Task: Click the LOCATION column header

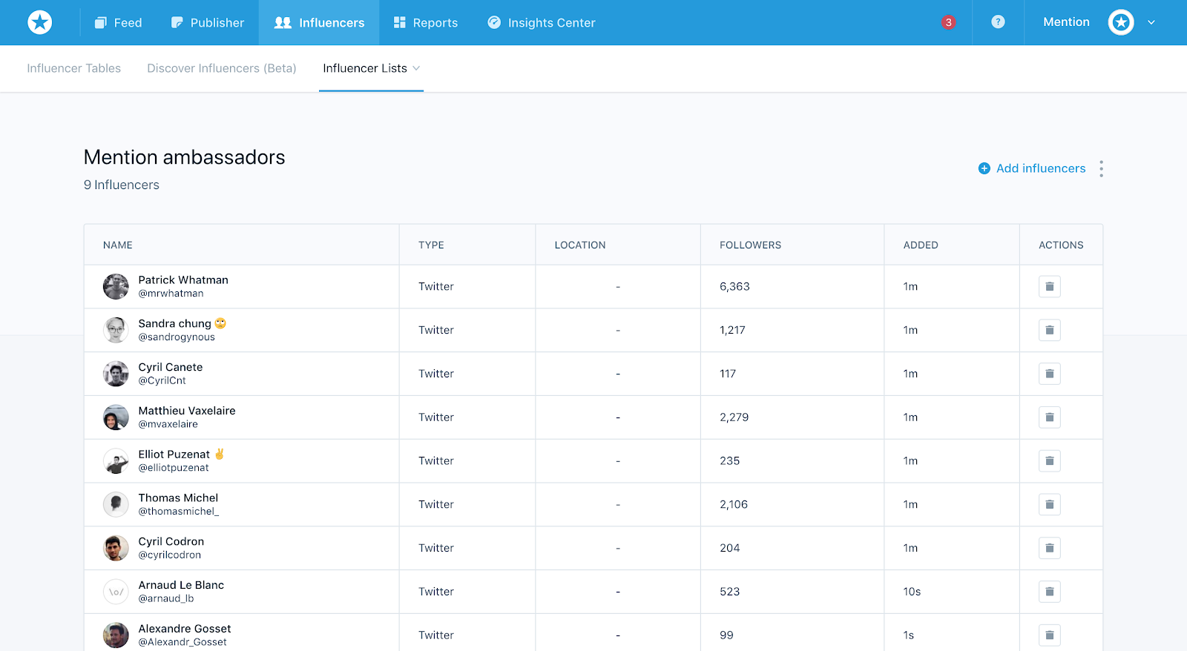Action: click(580, 245)
